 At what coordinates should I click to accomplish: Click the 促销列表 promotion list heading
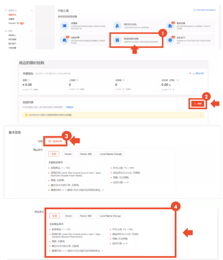(x=28, y=102)
